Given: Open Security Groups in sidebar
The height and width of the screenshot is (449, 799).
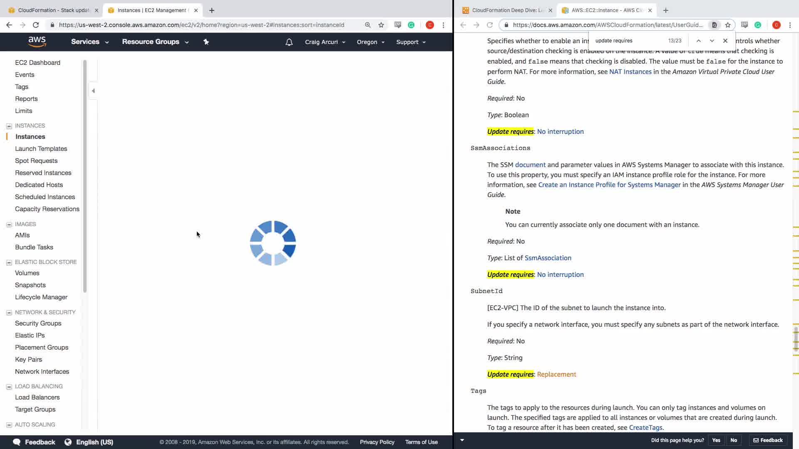Looking at the screenshot, I should click(x=38, y=323).
